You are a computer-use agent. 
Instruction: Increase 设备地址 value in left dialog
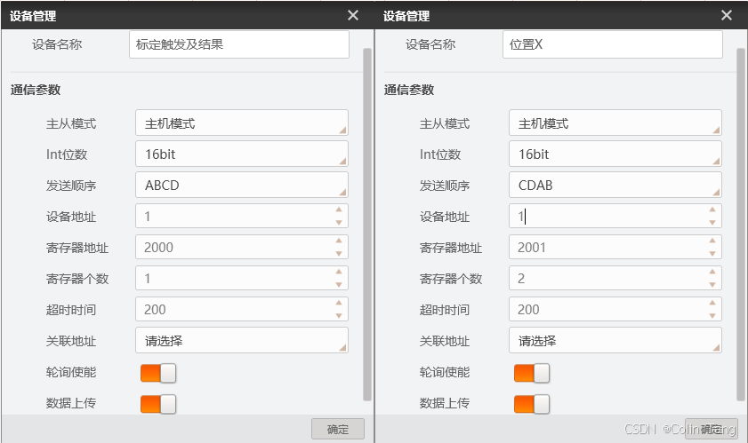[x=339, y=210]
